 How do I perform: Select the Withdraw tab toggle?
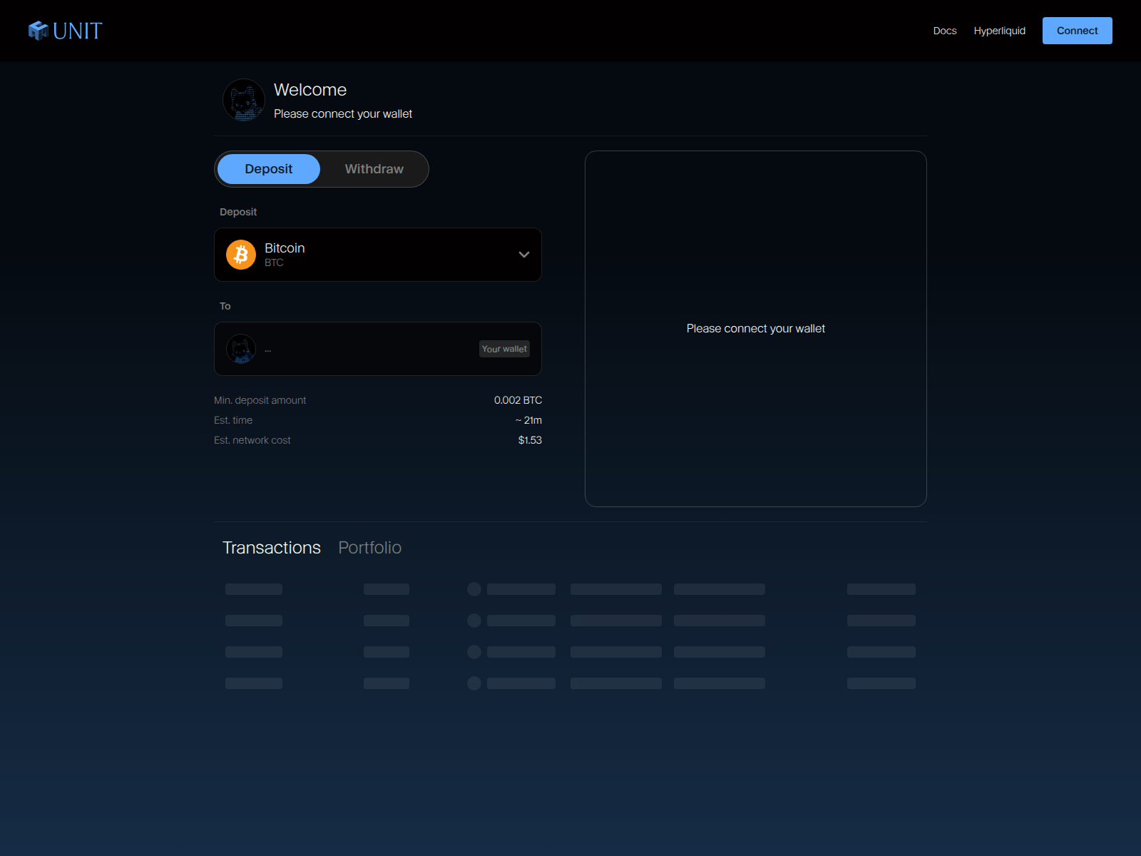click(x=373, y=169)
